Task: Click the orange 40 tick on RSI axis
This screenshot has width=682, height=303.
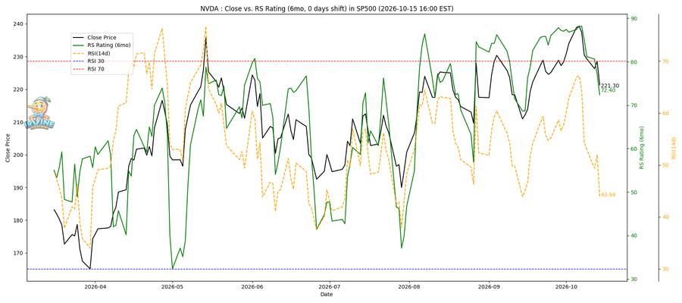Action: [665, 217]
